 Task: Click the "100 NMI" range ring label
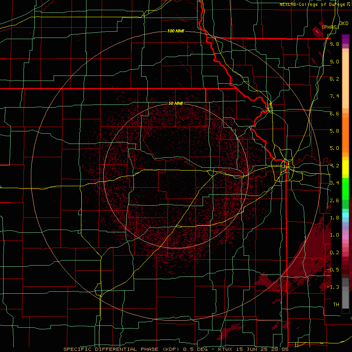pyautogui.click(x=176, y=31)
